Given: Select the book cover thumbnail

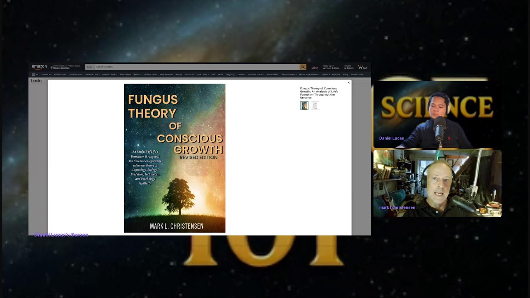Looking at the screenshot, I should 304,106.
